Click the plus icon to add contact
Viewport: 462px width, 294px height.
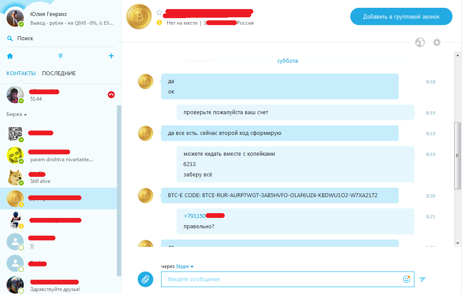pos(111,56)
